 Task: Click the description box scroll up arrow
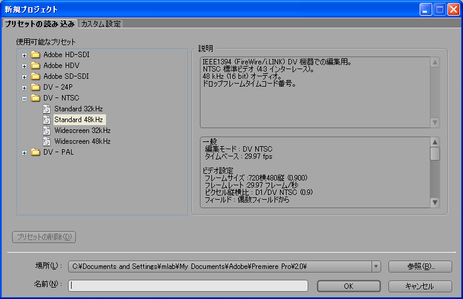click(435, 63)
